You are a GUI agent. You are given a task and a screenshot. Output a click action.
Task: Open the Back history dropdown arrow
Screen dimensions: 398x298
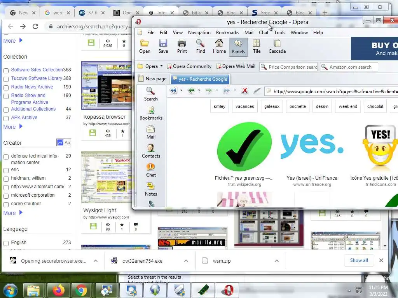coord(199,90)
